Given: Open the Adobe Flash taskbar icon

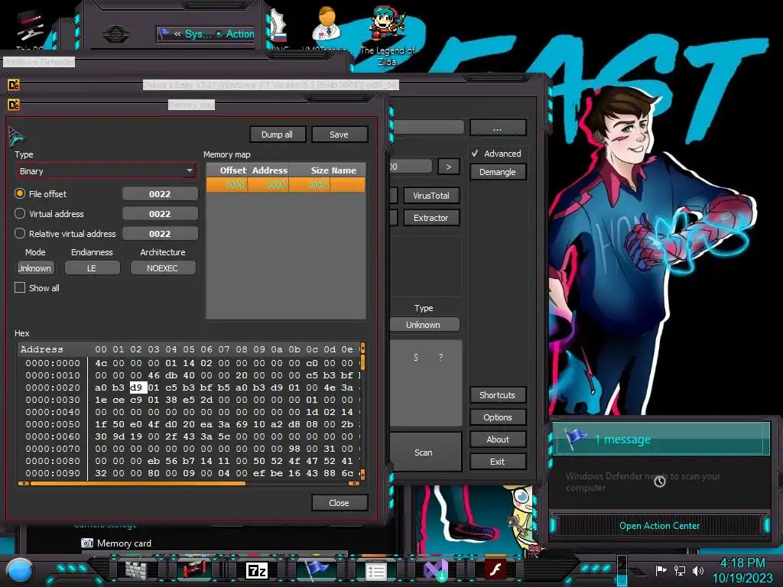Looking at the screenshot, I should pyautogui.click(x=495, y=569).
